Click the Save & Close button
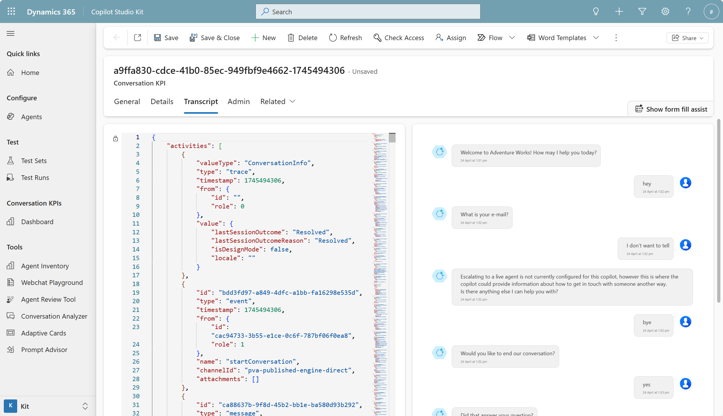The image size is (723, 416). [x=215, y=38]
